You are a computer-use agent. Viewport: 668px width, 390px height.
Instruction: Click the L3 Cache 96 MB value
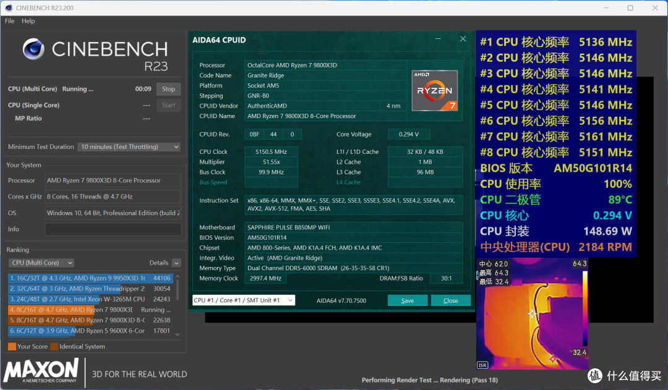[425, 172]
